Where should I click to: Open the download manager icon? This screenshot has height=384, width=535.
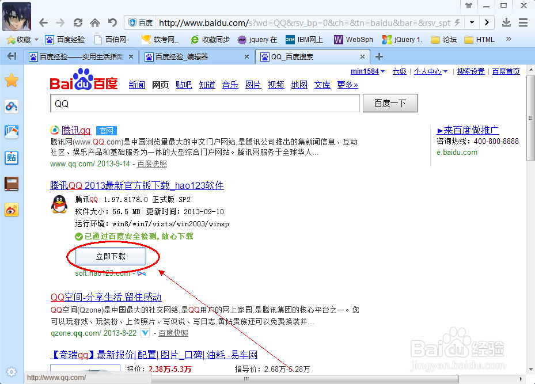point(506,22)
